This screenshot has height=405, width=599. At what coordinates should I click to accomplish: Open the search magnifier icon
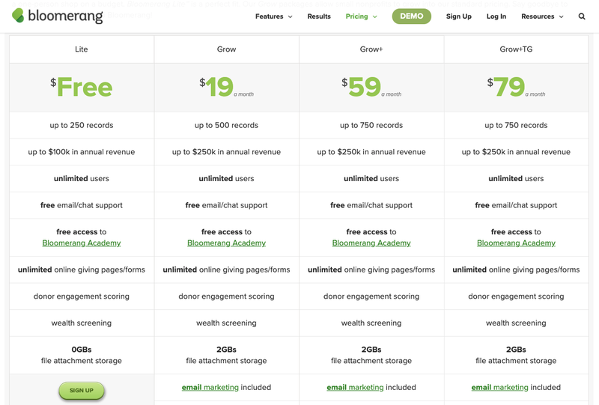pyautogui.click(x=582, y=16)
